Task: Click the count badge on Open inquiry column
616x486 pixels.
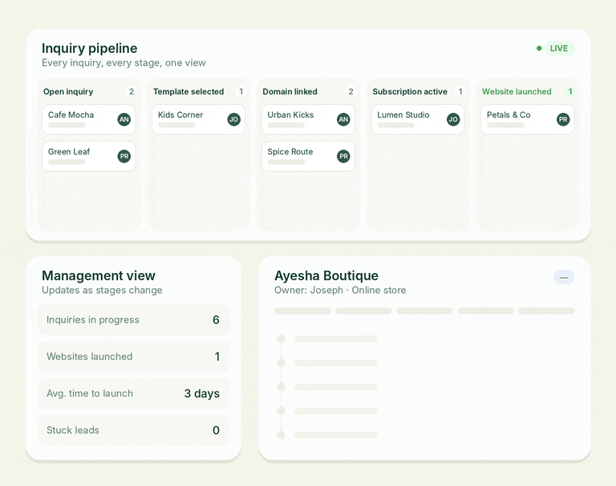Action: tap(132, 91)
